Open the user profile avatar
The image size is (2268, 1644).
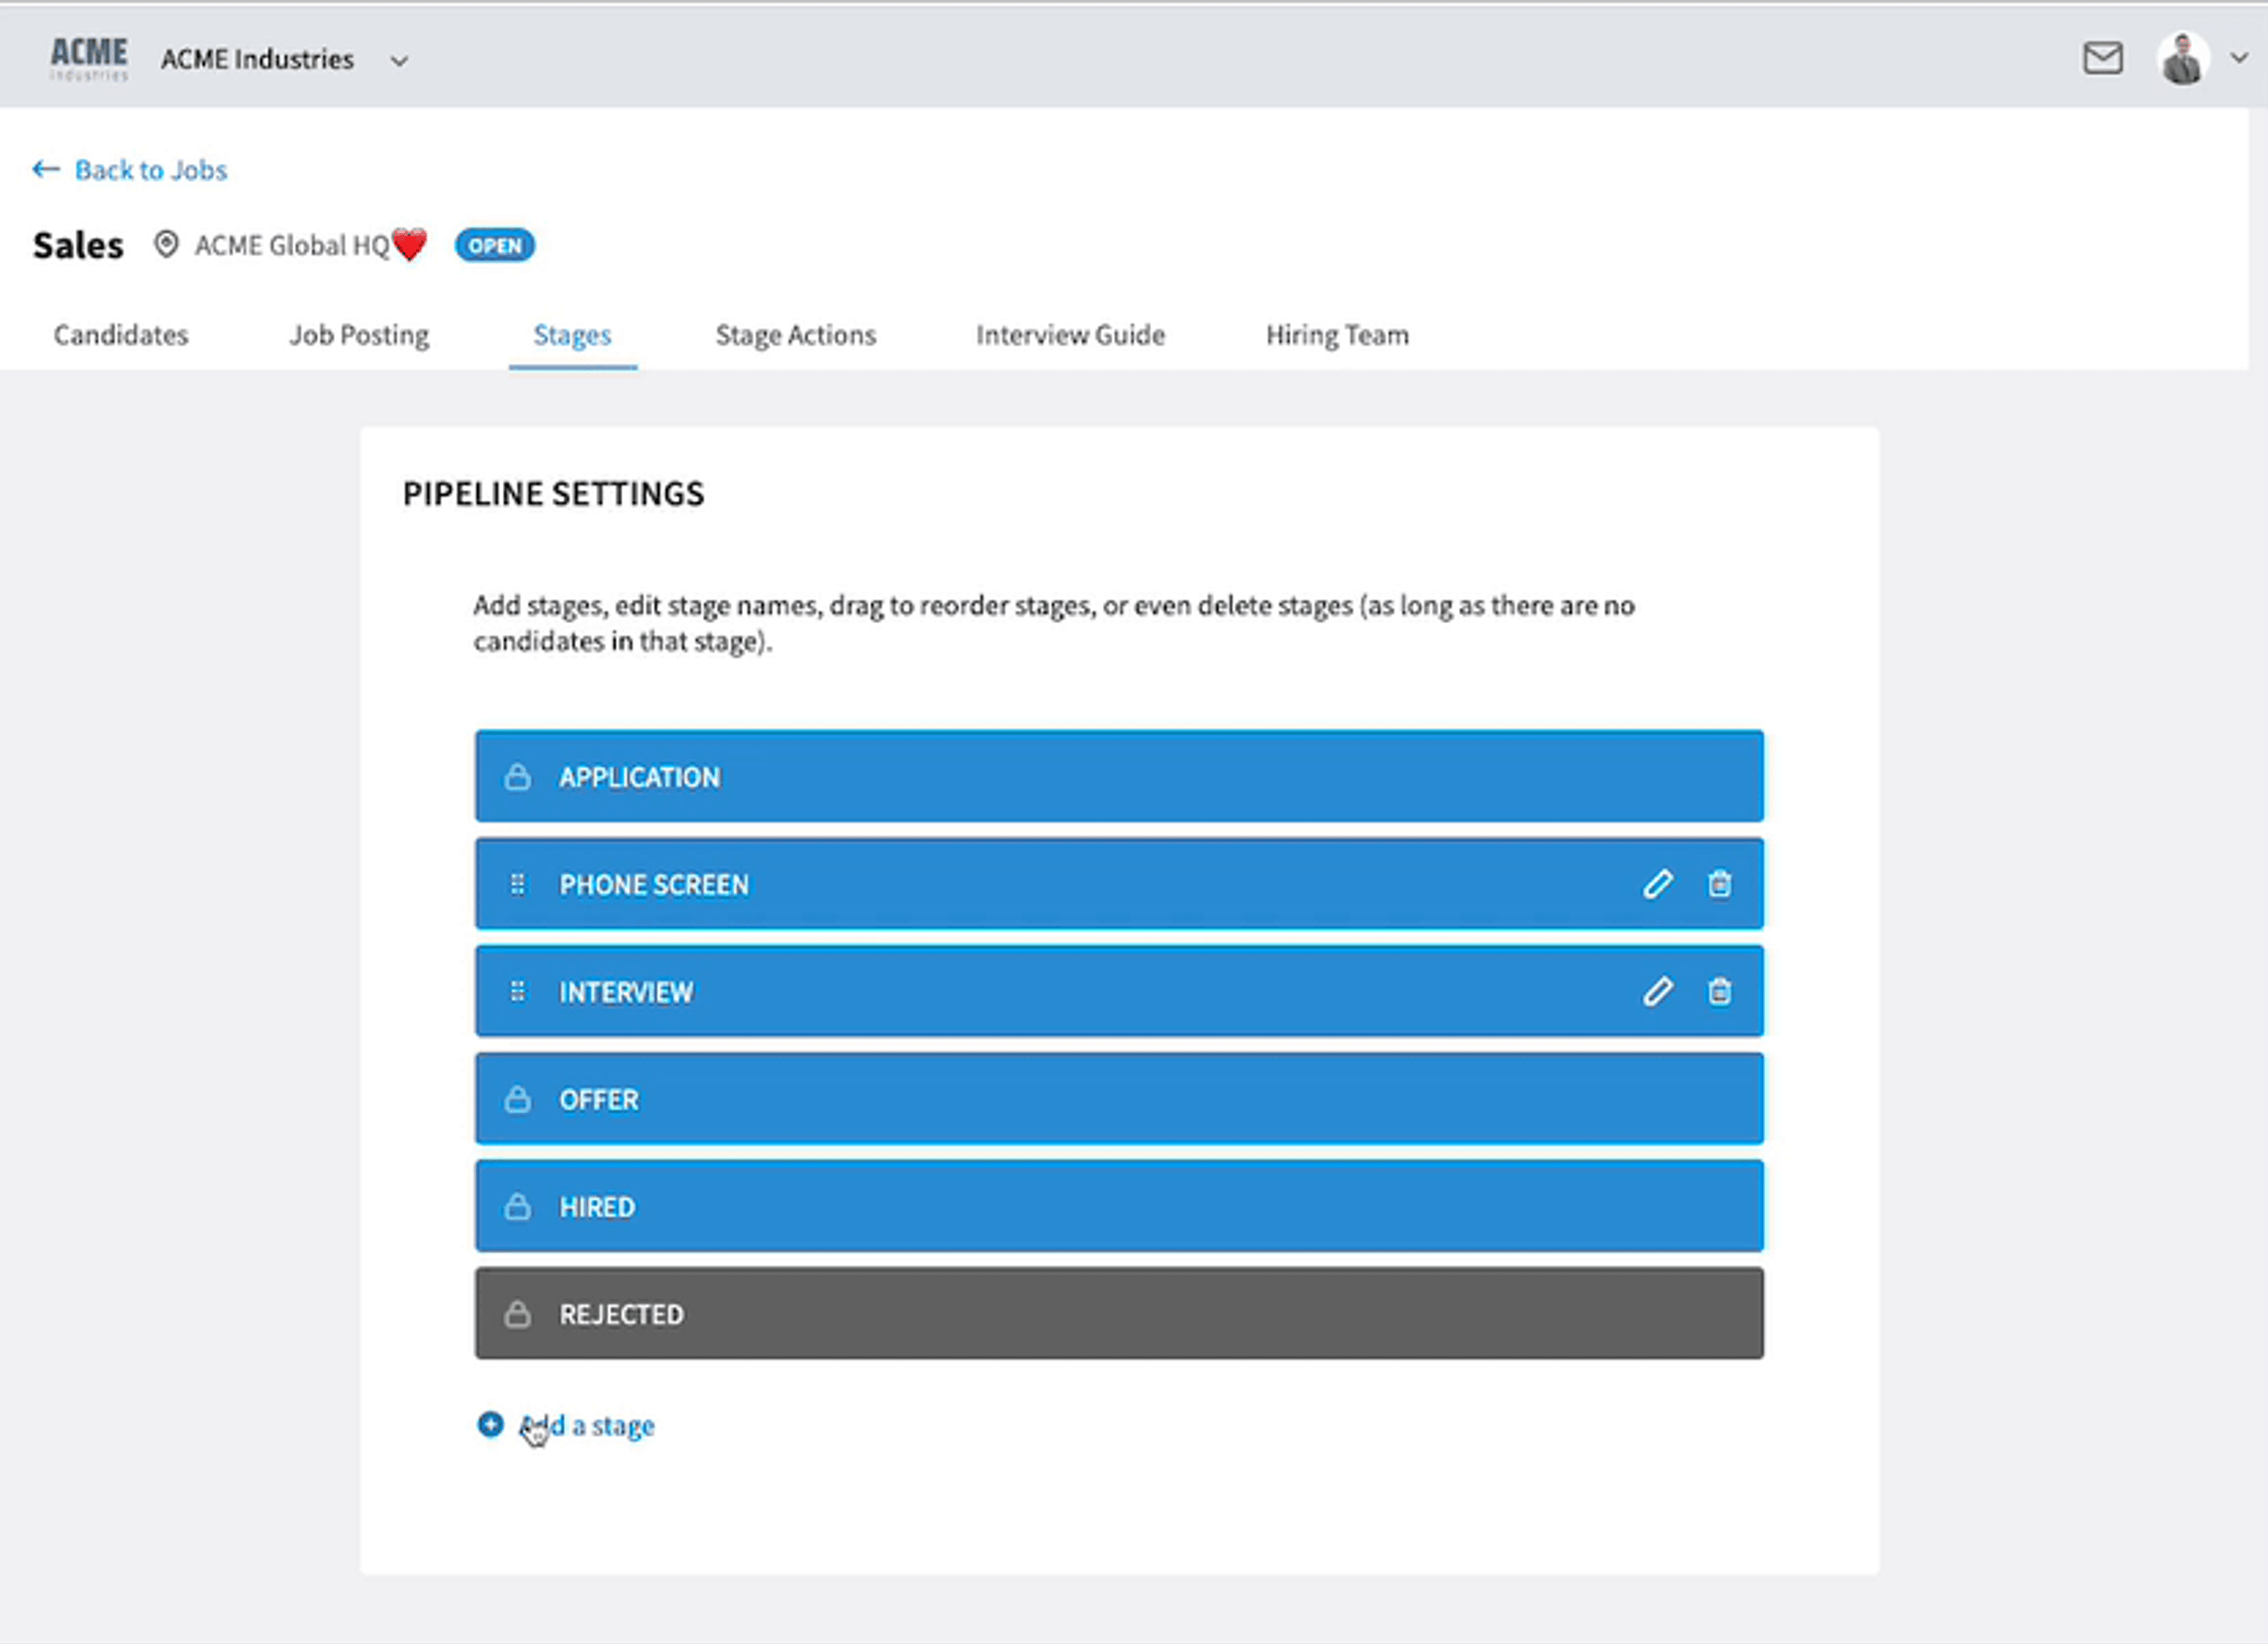point(2183,59)
